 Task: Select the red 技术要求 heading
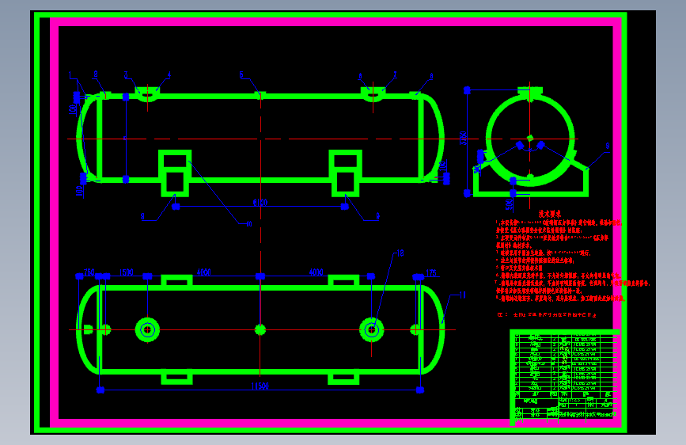549,214
